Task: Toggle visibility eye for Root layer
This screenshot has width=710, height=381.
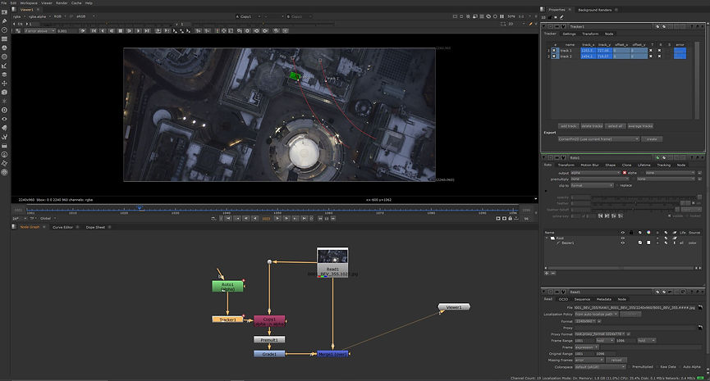Action: click(x=623, y=238)
